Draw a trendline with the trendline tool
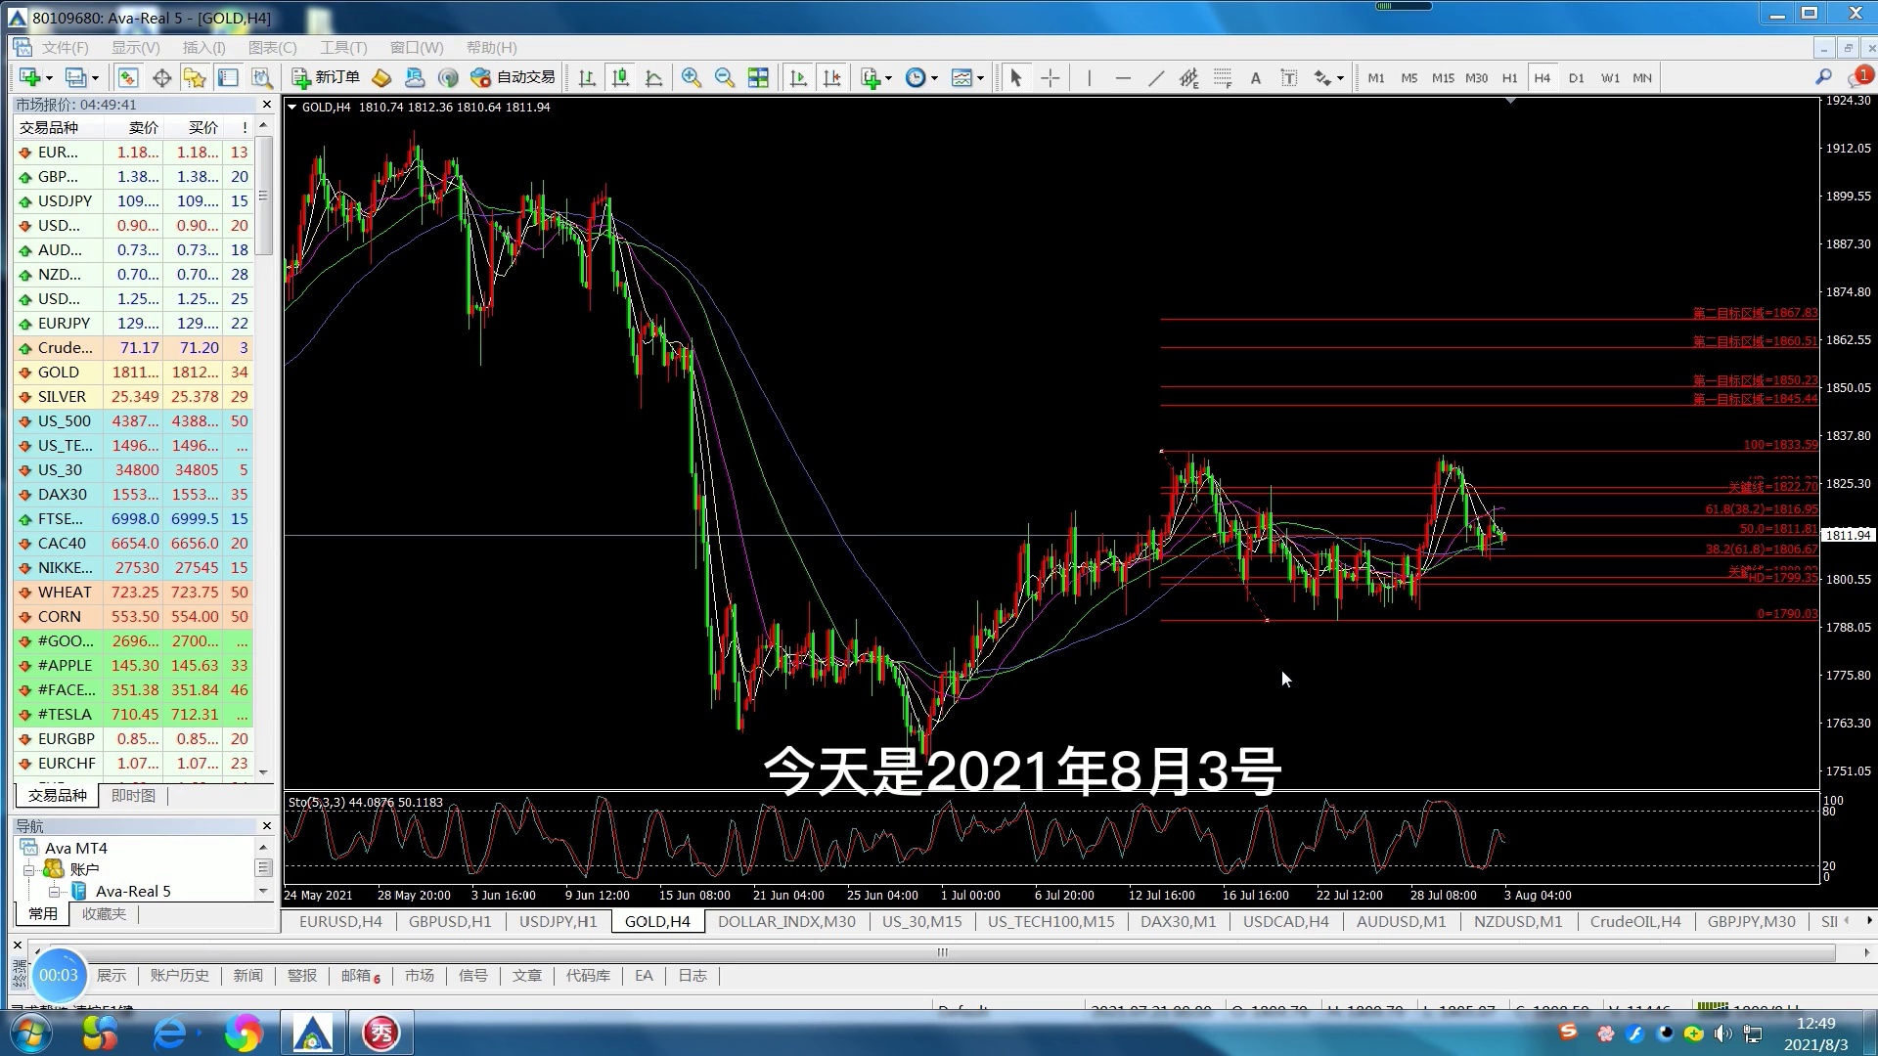Screen dimensions: 1878x1056 (x=1156, y=78)
